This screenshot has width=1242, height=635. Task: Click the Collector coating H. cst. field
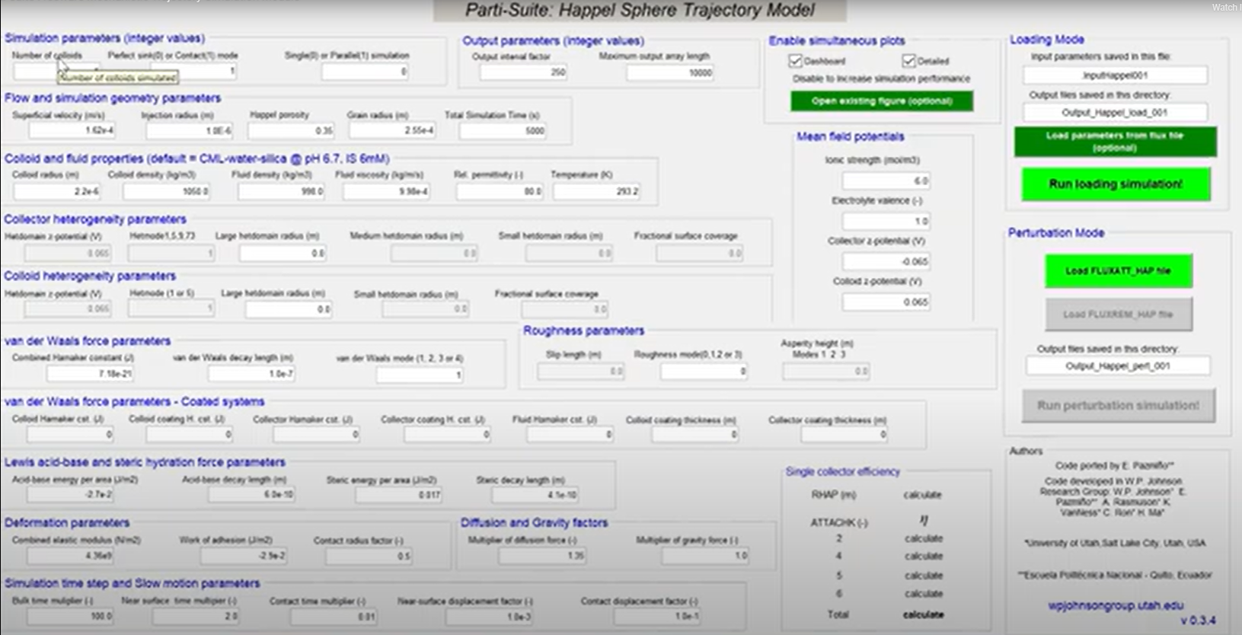(x=448, y=435)
